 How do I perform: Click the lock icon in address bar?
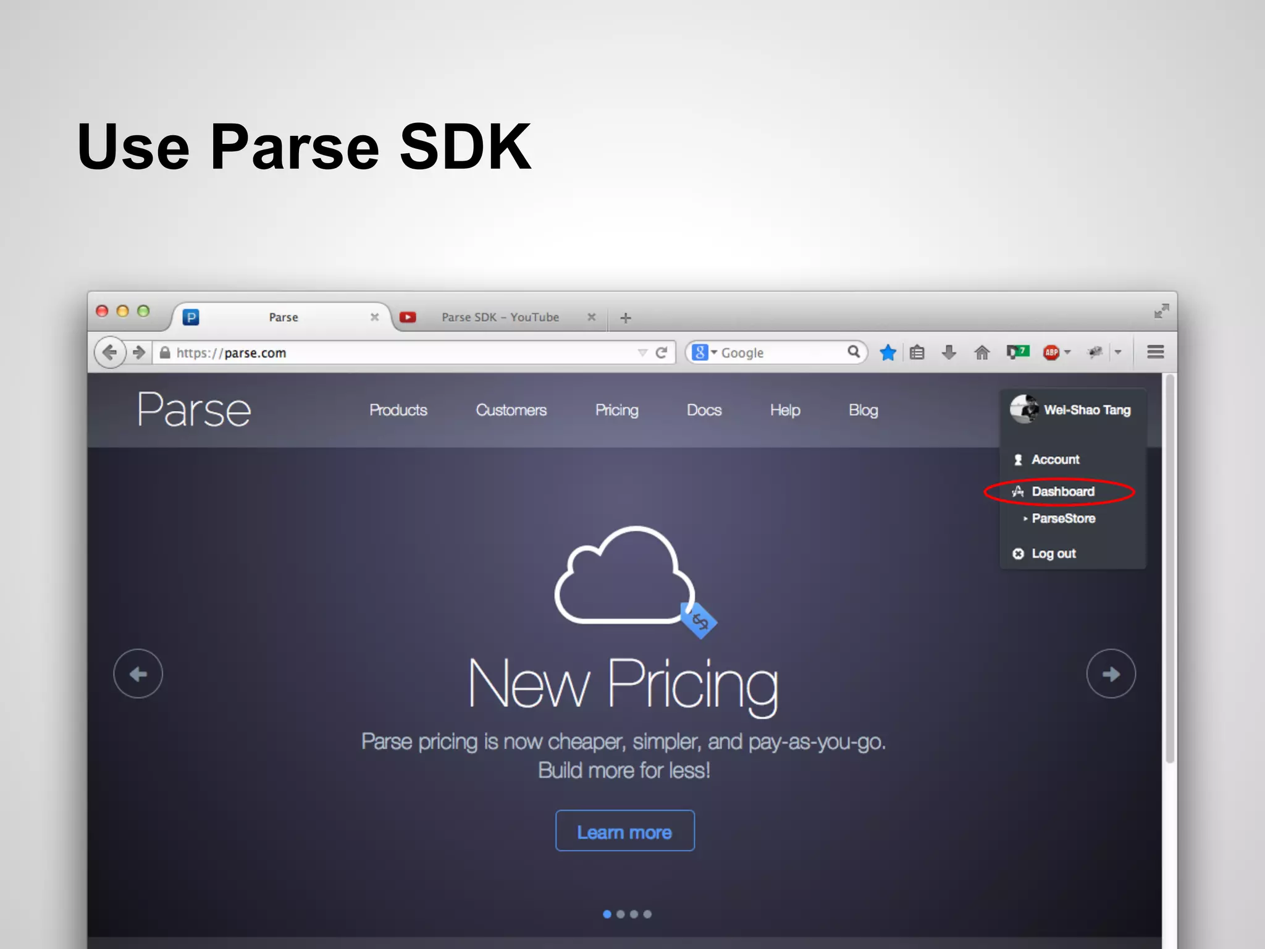pyautogui.click(x=165, y=352)
